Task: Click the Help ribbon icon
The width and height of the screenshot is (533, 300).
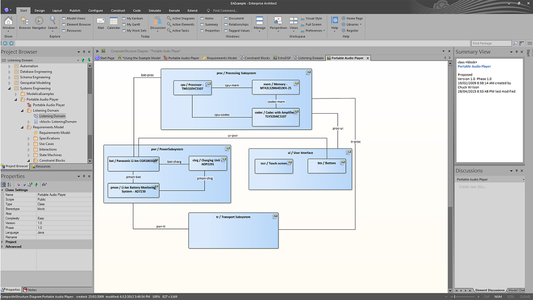Action: tap(335, 21)
